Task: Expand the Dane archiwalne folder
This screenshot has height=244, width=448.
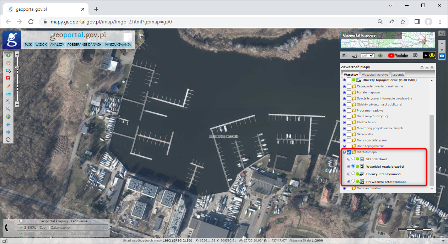Action: click(x=344, y=188)
